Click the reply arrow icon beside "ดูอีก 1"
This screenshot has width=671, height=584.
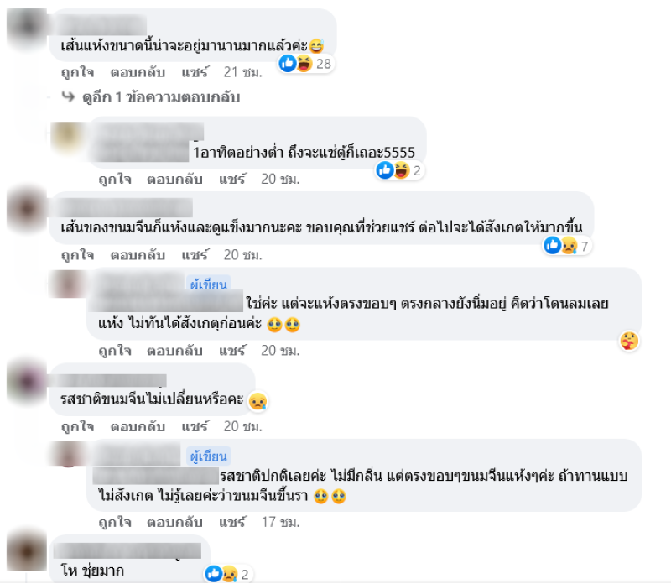[68, 96]
